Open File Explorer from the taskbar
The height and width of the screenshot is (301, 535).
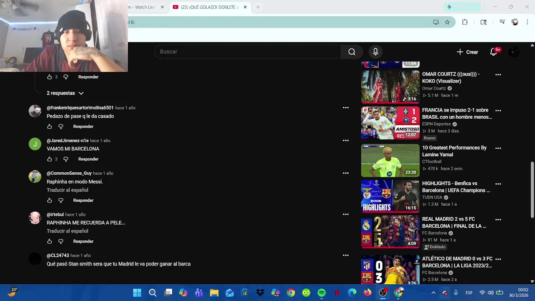coord(214,293)
